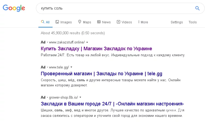Switch to the Images tab
205x122 pixels.
pos(64,22)
